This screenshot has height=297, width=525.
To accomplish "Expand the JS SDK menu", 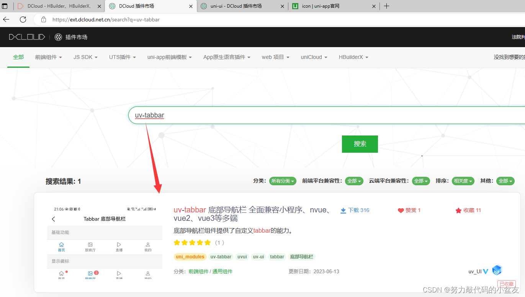I will [85, 57].
